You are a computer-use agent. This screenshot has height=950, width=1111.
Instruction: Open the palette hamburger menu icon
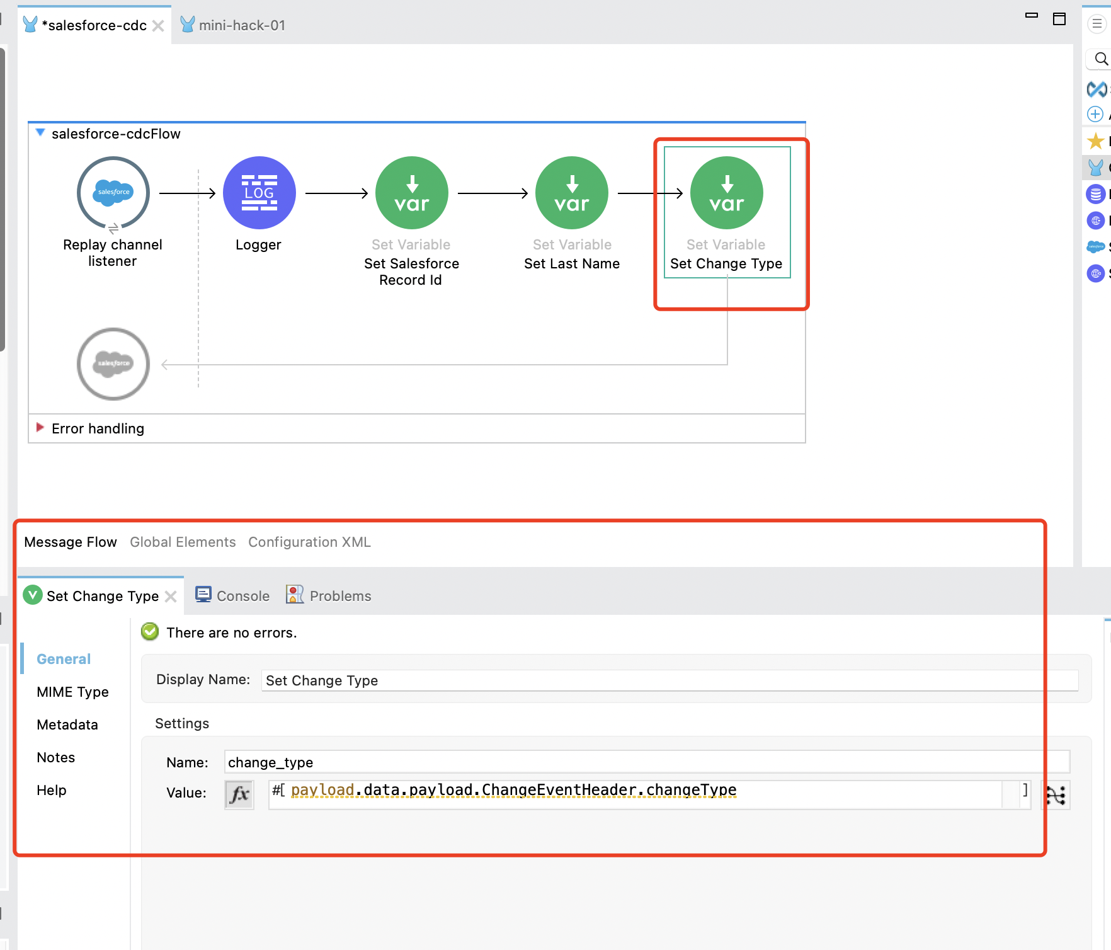(1097, 25)
